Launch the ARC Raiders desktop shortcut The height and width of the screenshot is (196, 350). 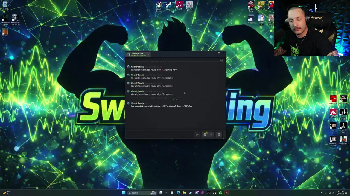point(343,100)
